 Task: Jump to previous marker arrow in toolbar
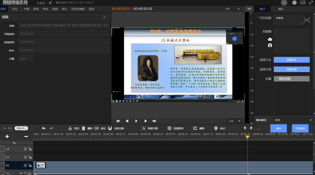244,128
